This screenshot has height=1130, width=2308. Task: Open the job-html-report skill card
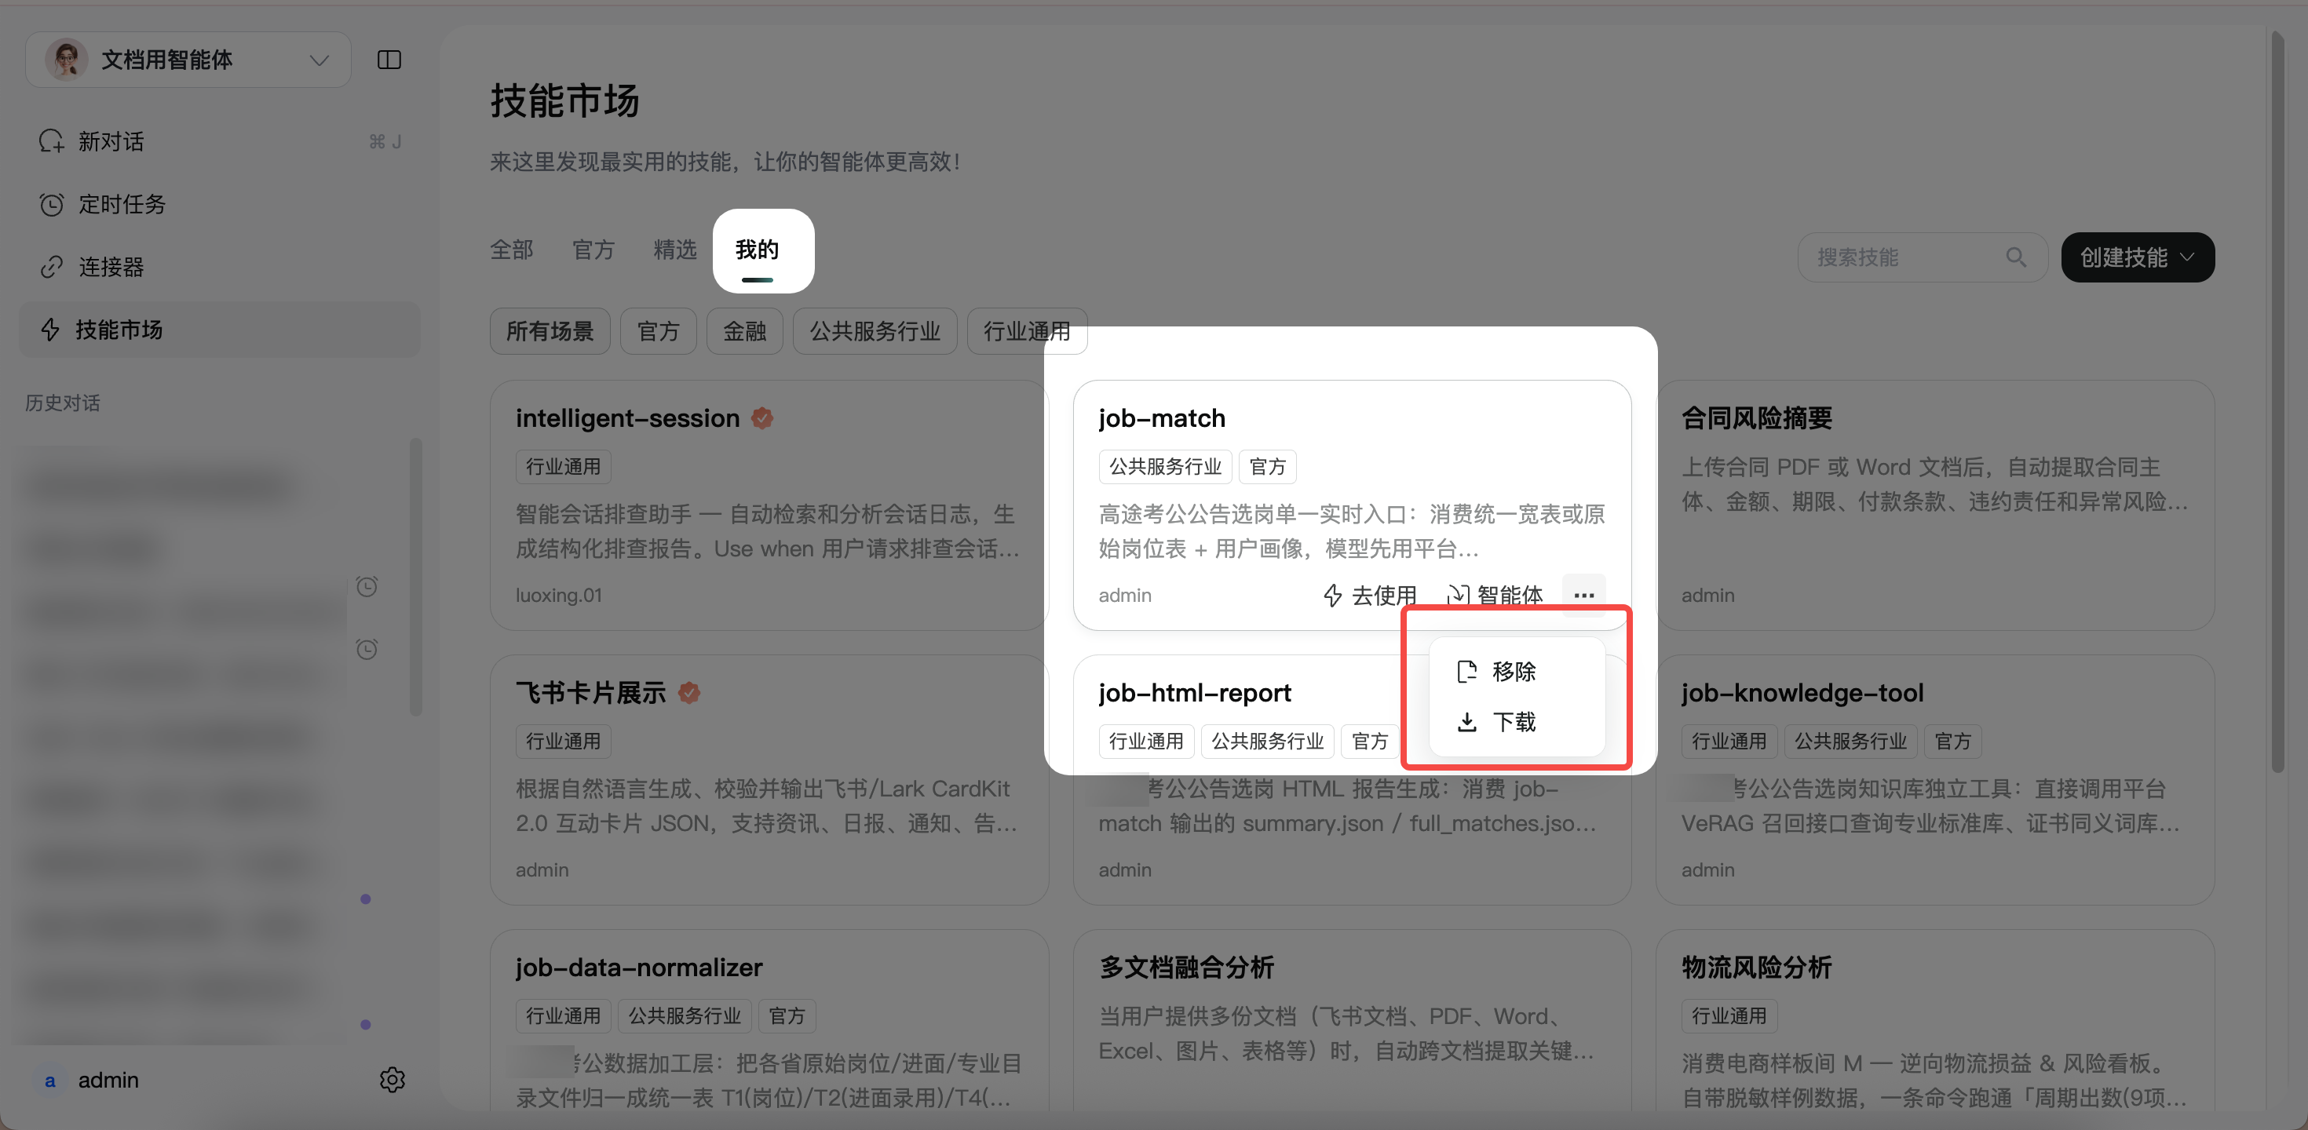click(1352, 780)
